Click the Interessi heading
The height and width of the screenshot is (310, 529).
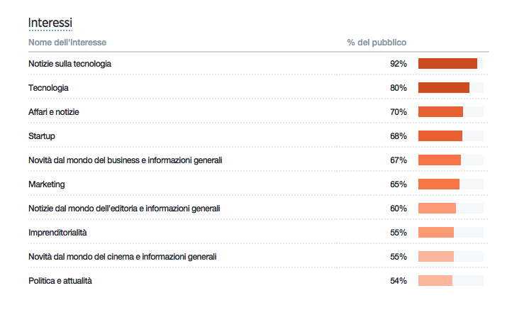(x=50, y=23)
